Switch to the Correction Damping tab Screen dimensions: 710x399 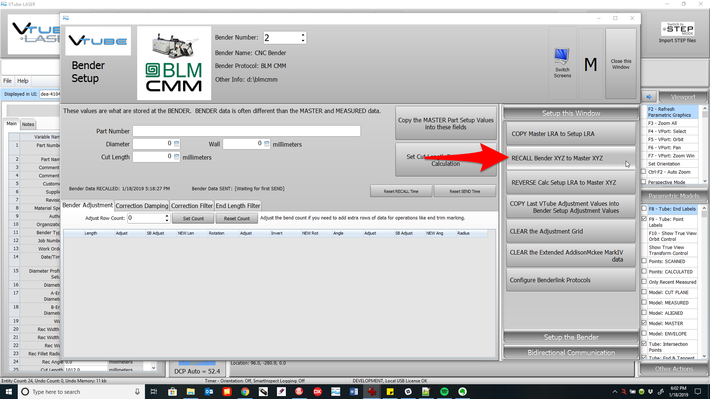click(142, 206)
